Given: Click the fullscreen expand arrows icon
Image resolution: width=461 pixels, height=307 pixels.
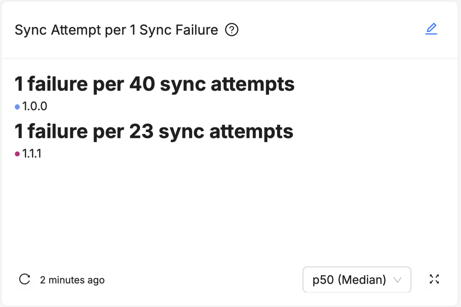Looking at the screenshot, I should (x=434, y=279).
